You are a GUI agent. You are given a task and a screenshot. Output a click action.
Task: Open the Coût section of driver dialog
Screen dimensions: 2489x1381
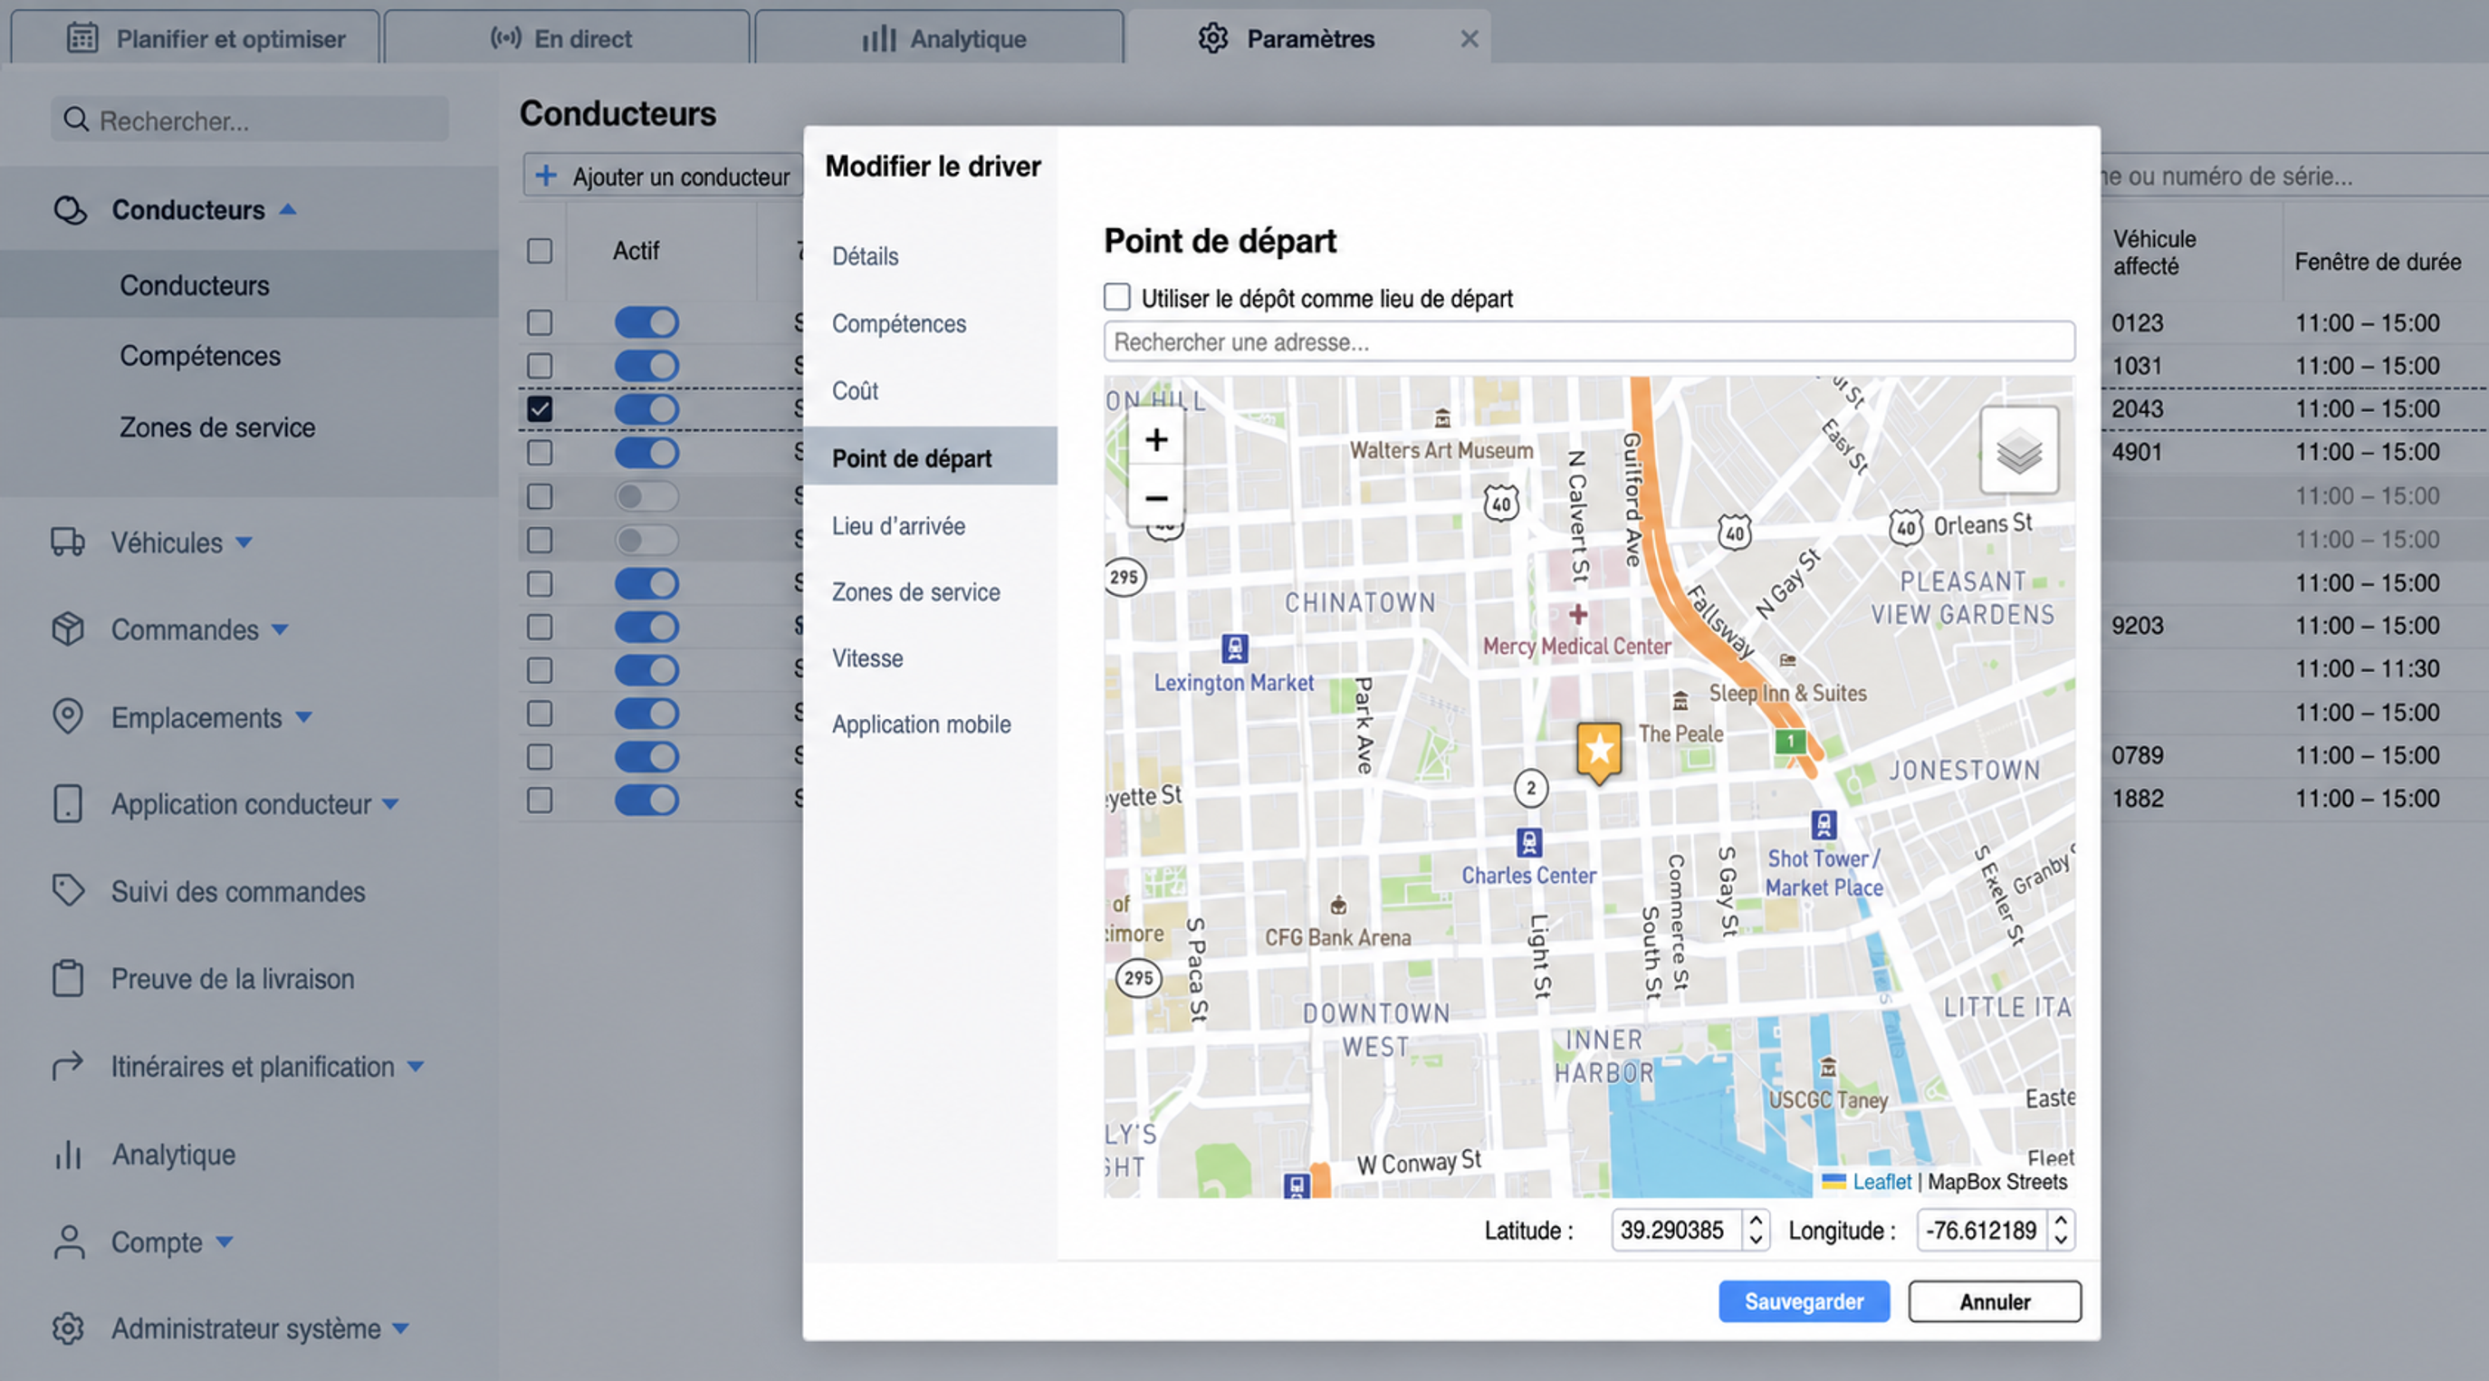click(855, 390)
